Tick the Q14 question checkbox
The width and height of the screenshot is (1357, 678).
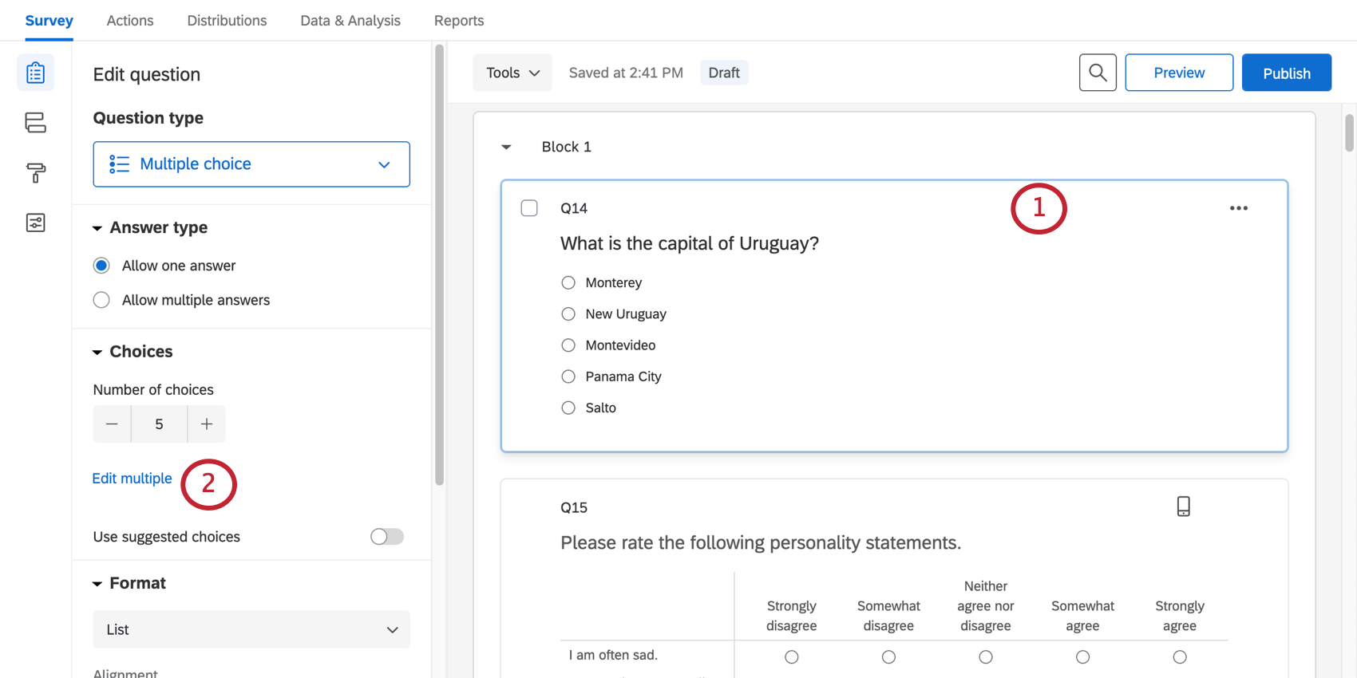click(529, 208)
